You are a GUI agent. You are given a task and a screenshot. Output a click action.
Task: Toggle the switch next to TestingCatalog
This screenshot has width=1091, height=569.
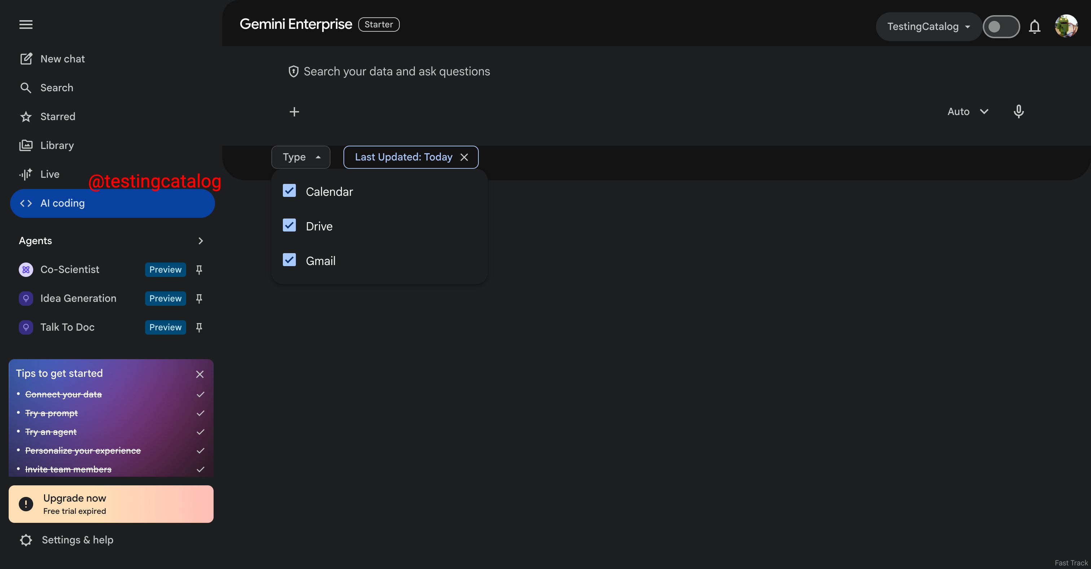(x=1001, y=27)
